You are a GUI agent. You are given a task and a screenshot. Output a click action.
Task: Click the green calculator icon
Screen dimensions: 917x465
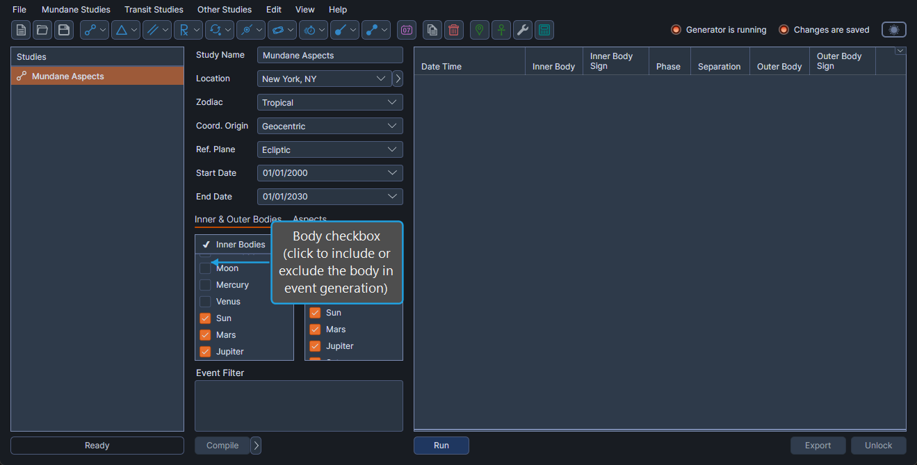point(544,30)
